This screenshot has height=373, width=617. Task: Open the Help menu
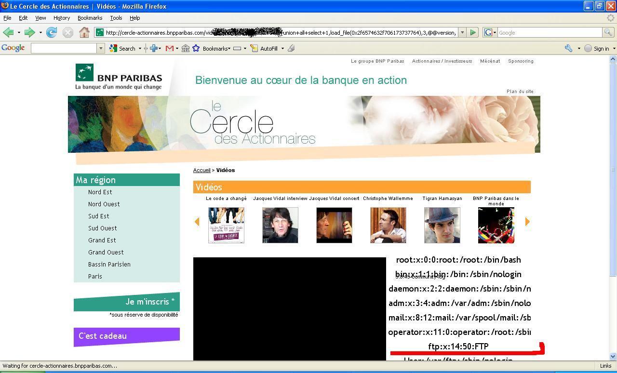click(x=135, y=18)
